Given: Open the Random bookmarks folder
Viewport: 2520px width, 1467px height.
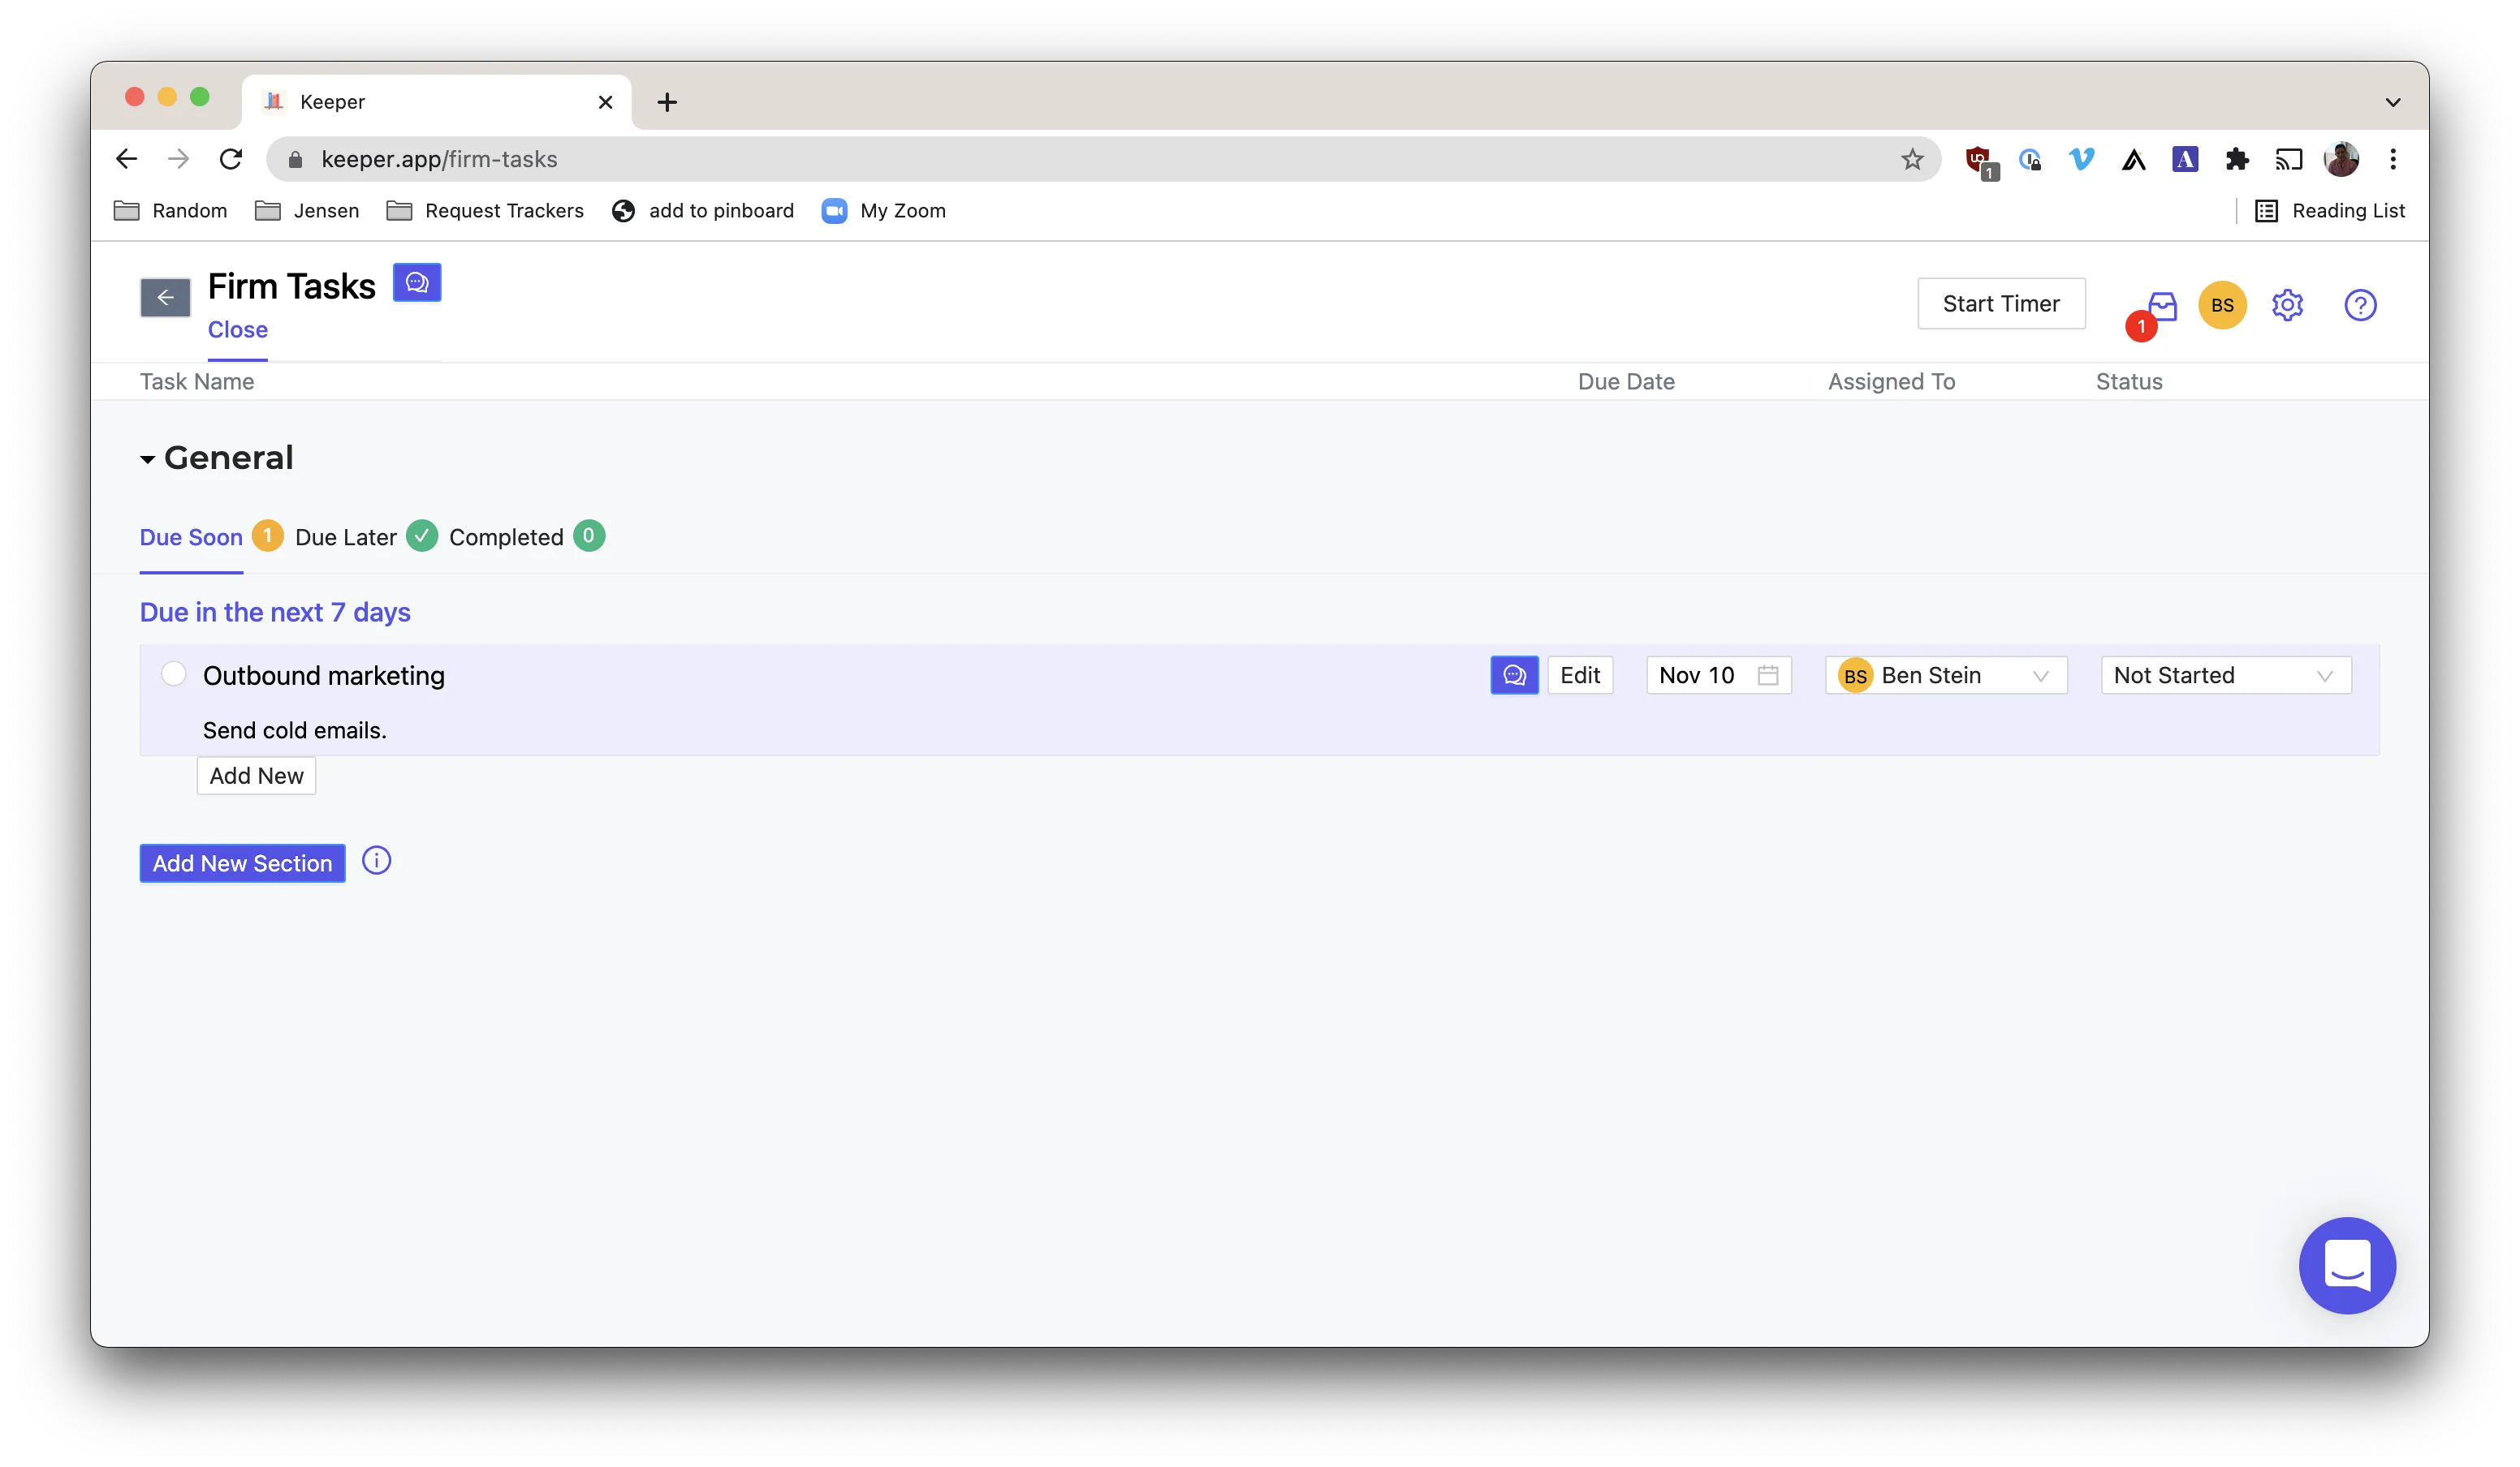Looking at the screenshot, I should (171, 211).
